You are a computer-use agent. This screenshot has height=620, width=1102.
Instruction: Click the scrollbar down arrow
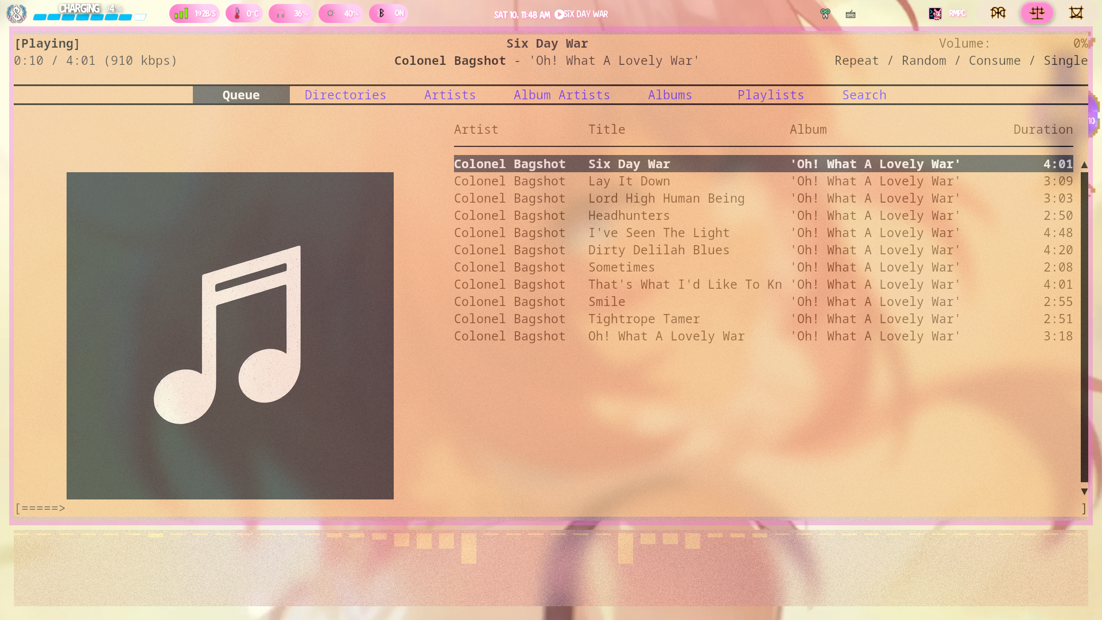click(1084, 491)
